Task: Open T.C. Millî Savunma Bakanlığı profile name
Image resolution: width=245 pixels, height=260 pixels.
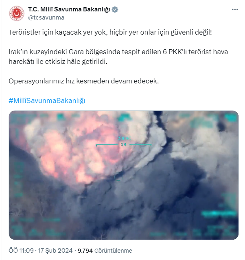Action: [x=69, y=9]
